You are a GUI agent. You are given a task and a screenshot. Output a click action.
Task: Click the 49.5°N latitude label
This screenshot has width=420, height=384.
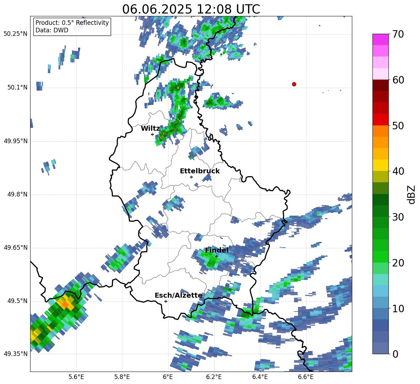click(x=17, y=301)
